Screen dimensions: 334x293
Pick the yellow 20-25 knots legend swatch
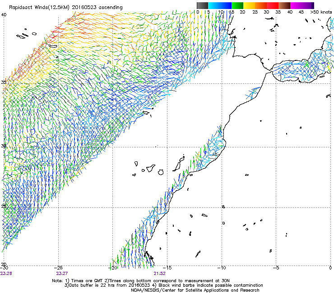249,5
